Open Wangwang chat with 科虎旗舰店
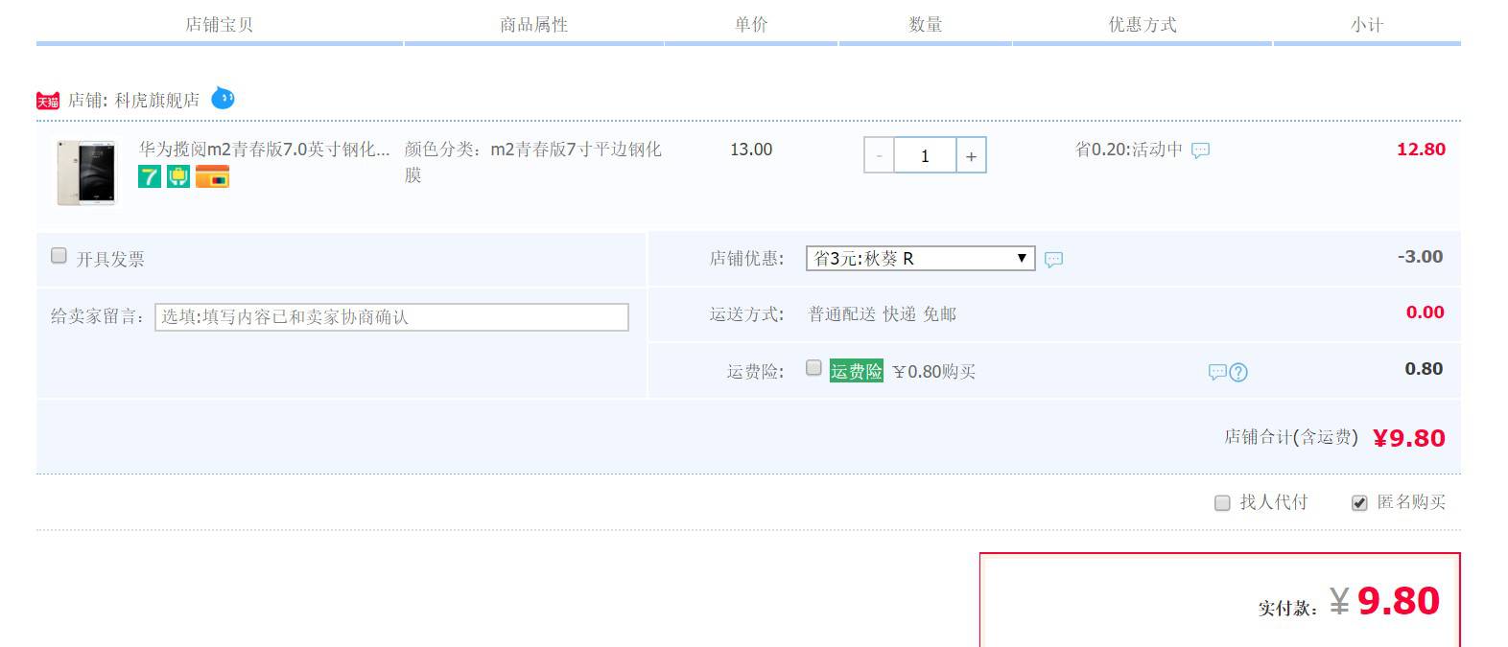Image resolution: width=1508 pixels, height=647 pixels. tap(223, 98)
